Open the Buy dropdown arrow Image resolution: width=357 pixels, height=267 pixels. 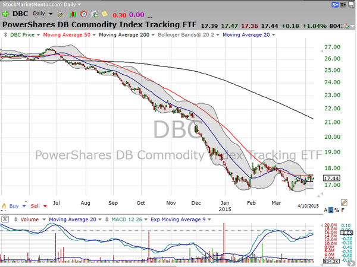tap(24, 206)
